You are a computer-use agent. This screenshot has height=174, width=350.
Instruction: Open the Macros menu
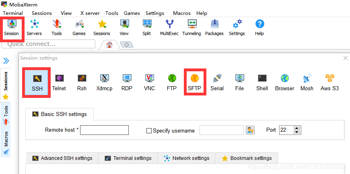pyautogui.click(x=182, y=13)
